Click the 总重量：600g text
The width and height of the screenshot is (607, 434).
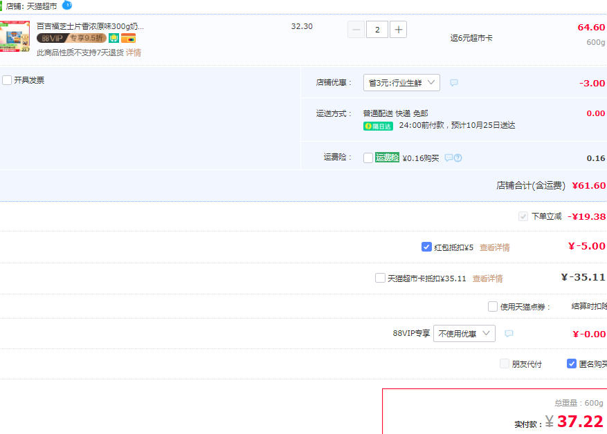pos(579,403)
